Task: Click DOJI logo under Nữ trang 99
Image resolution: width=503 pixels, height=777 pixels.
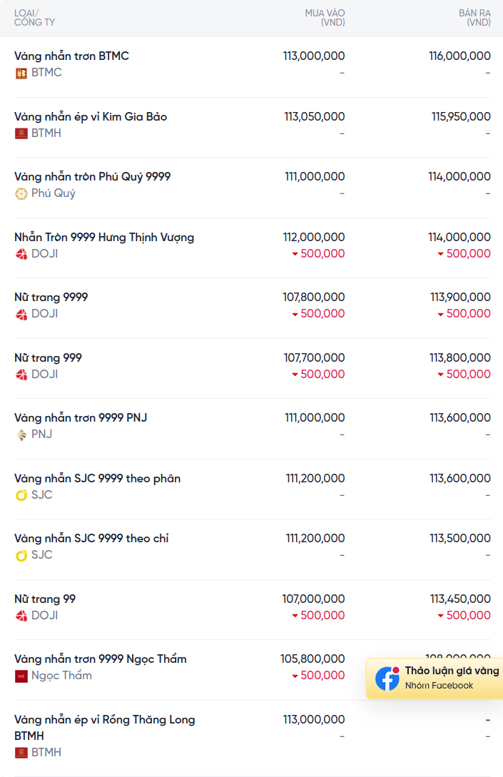Action: (x=21, y=616)
